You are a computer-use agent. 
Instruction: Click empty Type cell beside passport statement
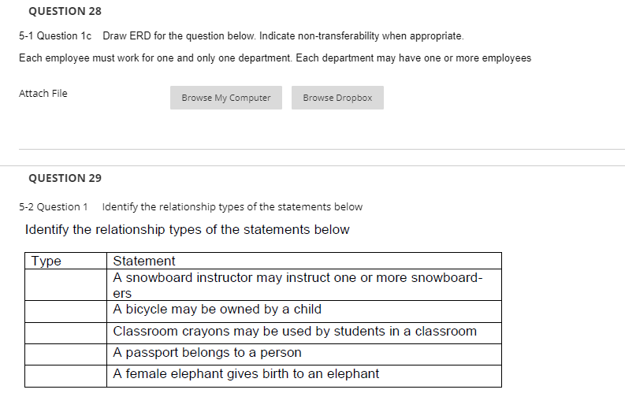(65, 354)
